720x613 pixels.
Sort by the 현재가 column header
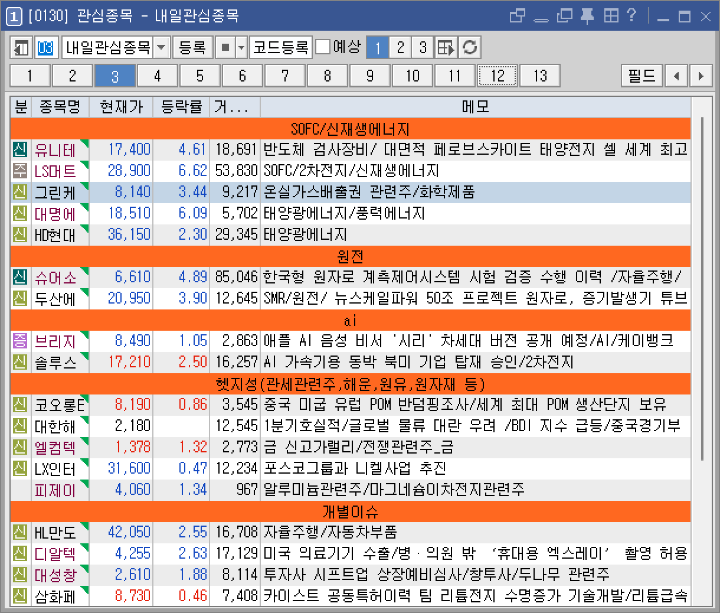[121, 107]
